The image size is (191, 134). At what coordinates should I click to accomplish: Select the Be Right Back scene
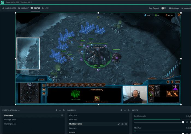[34, 120]
